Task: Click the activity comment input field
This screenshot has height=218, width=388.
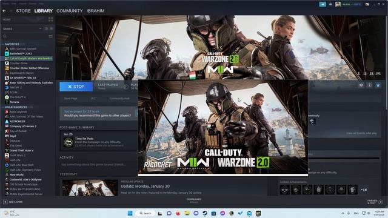Action: (x=98, y=164)
